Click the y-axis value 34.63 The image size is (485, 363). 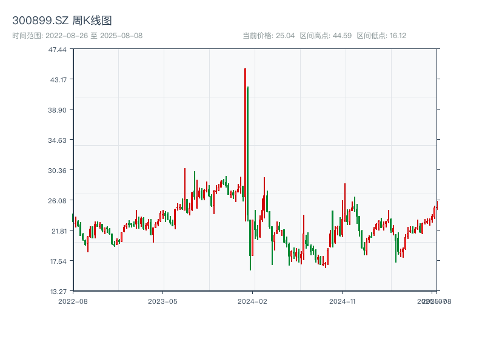click(57, 140)
